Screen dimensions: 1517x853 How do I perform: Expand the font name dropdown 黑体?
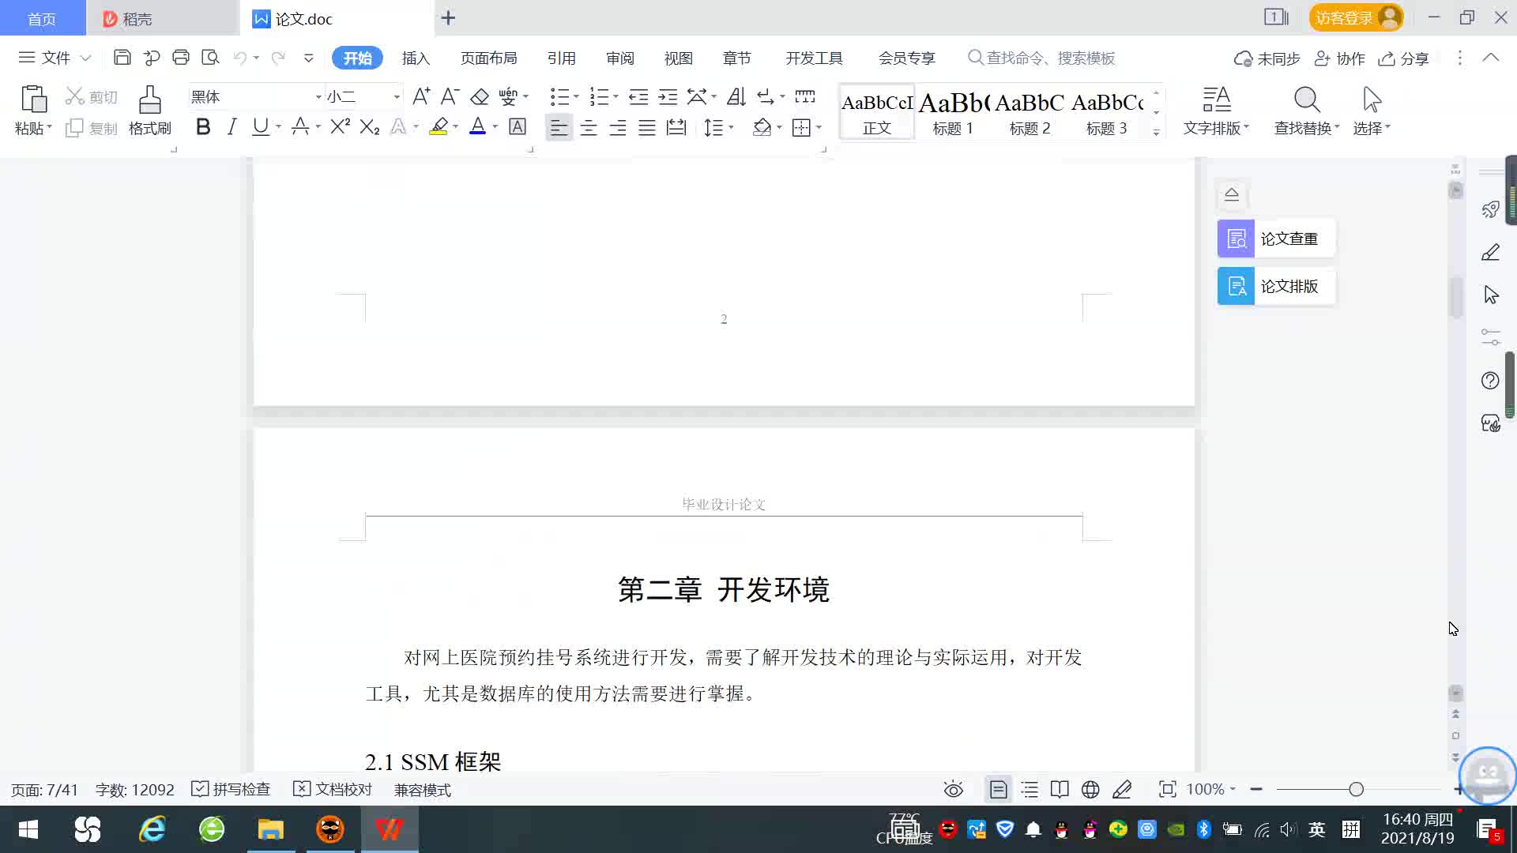318,97
